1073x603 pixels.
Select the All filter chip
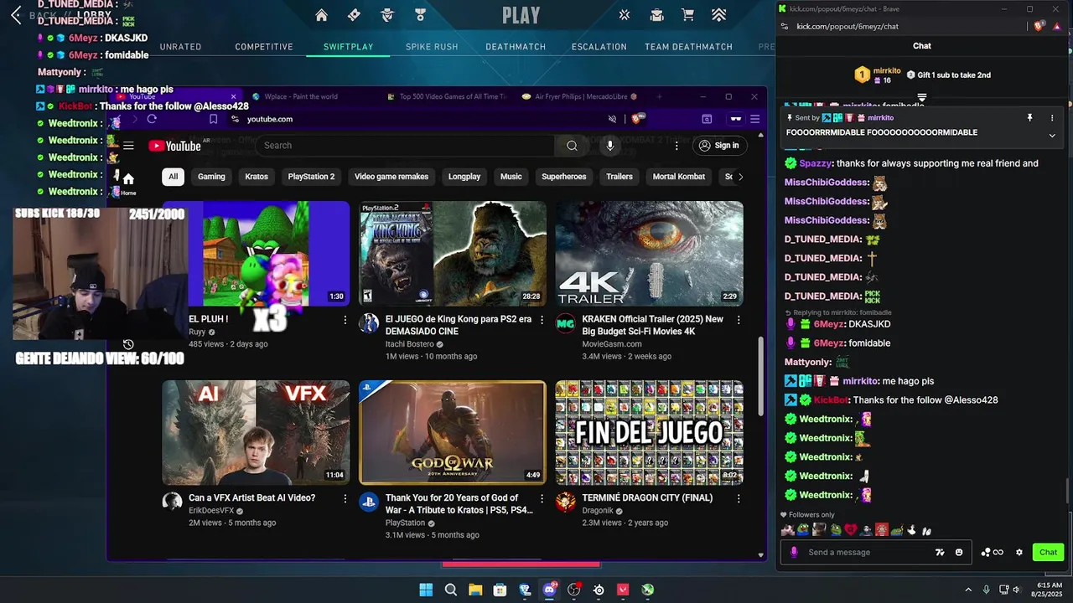[173, 177]
